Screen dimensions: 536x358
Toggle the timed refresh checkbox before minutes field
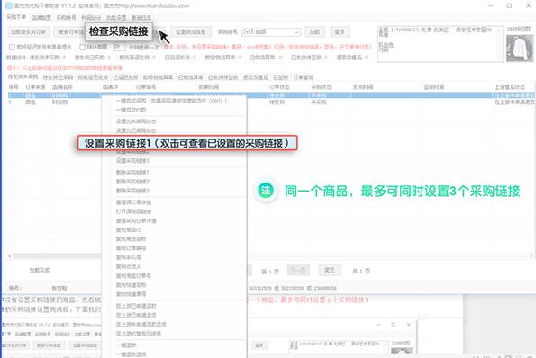(82, 47)
